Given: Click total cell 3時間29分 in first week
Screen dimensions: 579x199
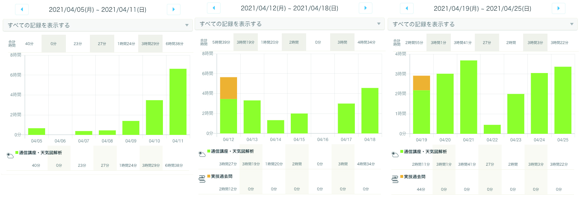Looking at the screenshot, I should [x=150, y=44].
